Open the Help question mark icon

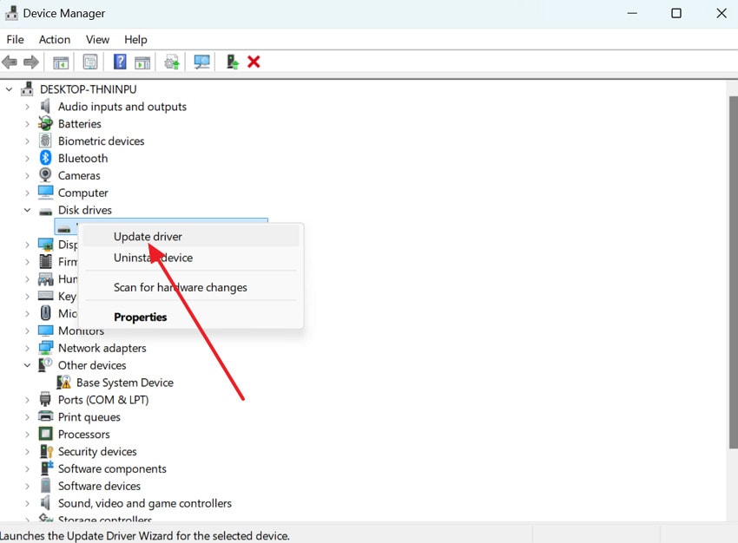coord(119,62)
